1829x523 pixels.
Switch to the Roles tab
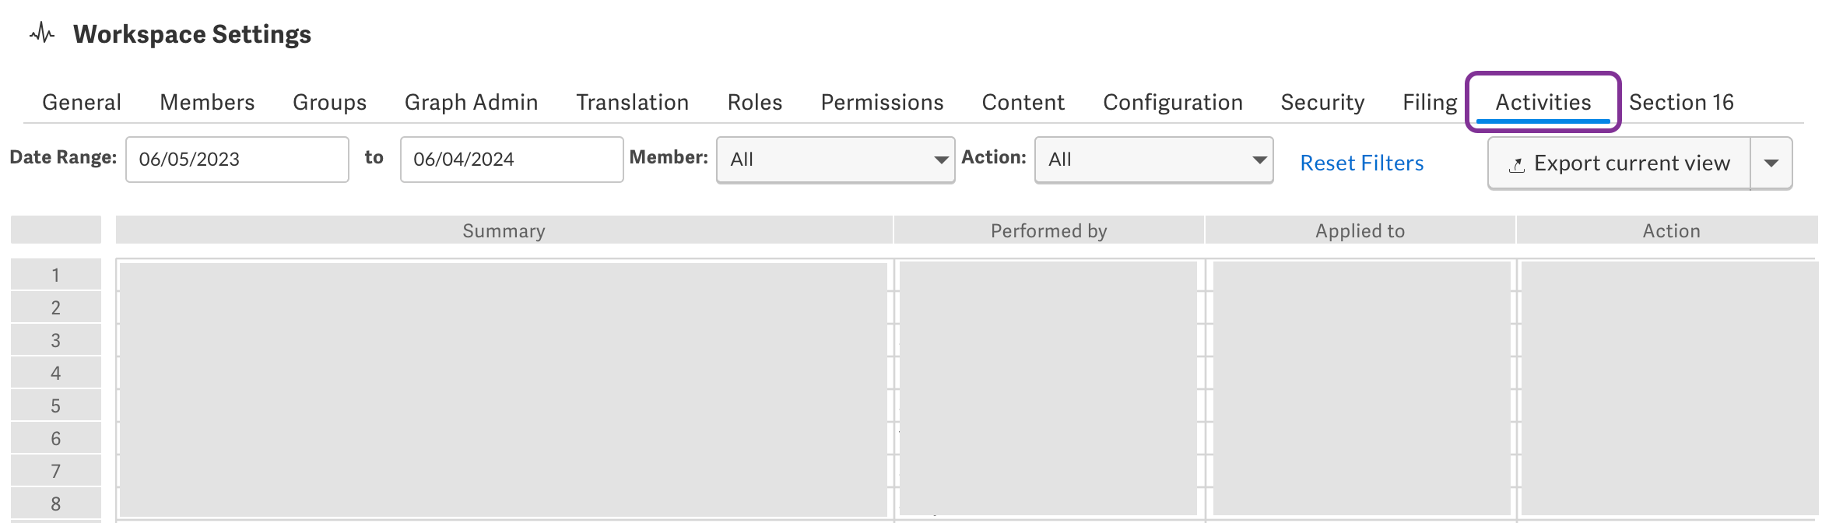coord(753,102)
